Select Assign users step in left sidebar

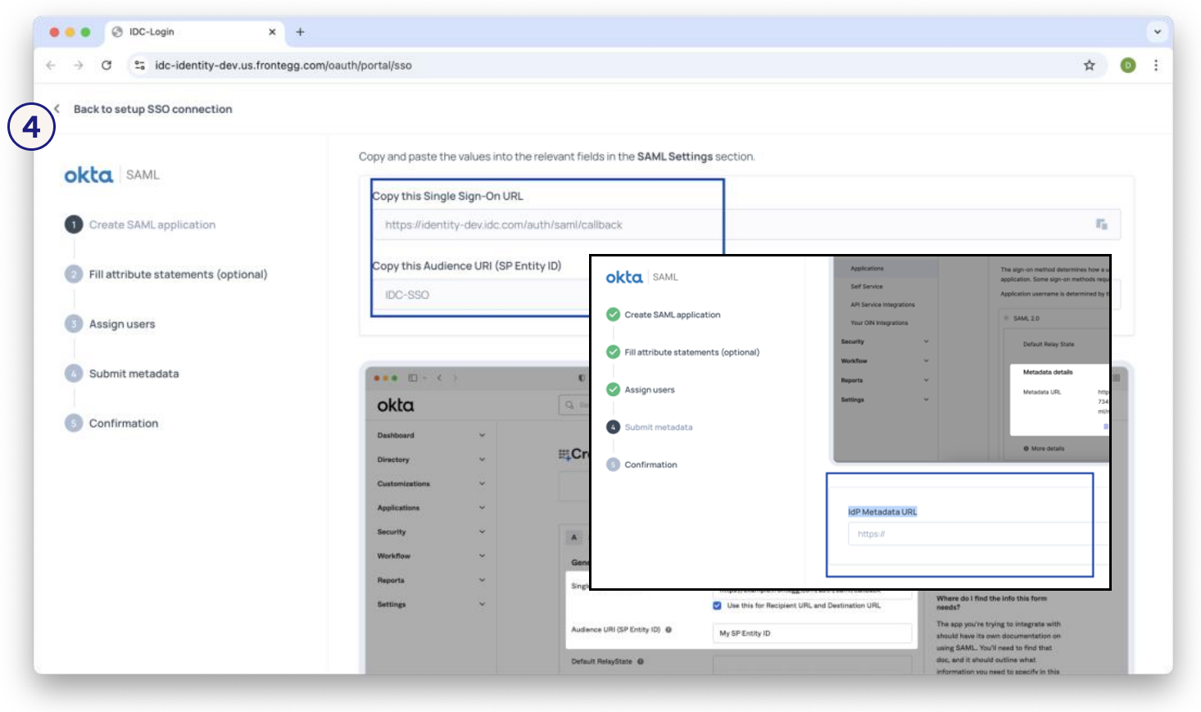point(122,324)
